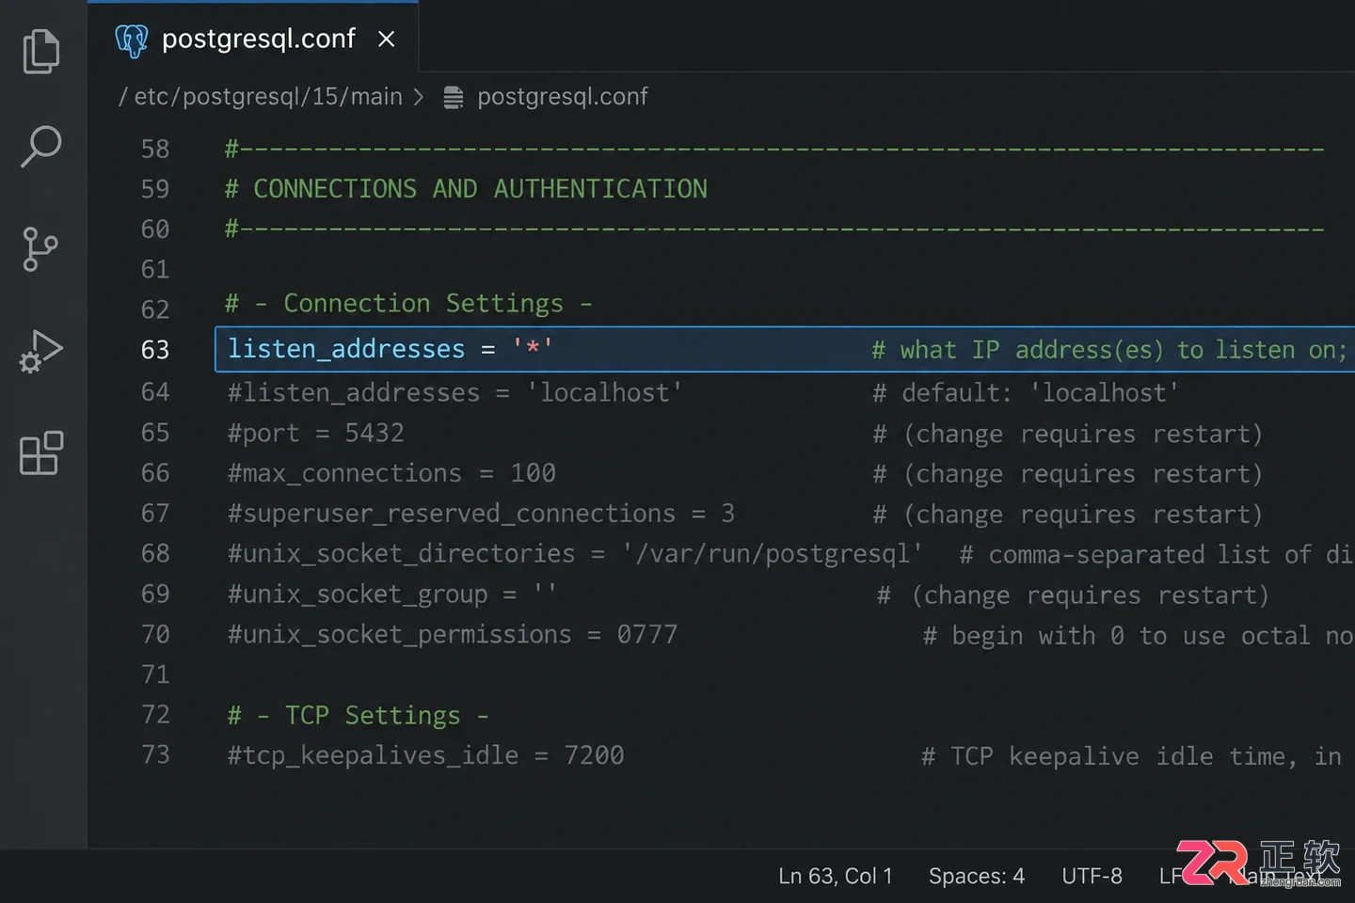The width and height of the screenshot is (1355, 903).
Task: Click the default: 'localhost' comment
Action: coord(1026,392)
